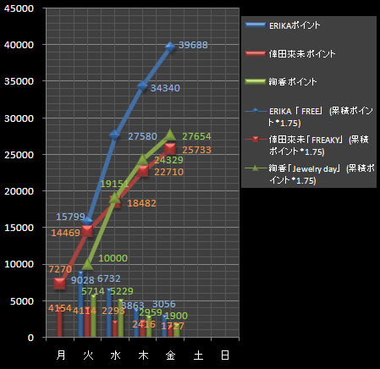Click the blue diamond line marker in legend

coord(256,111)
